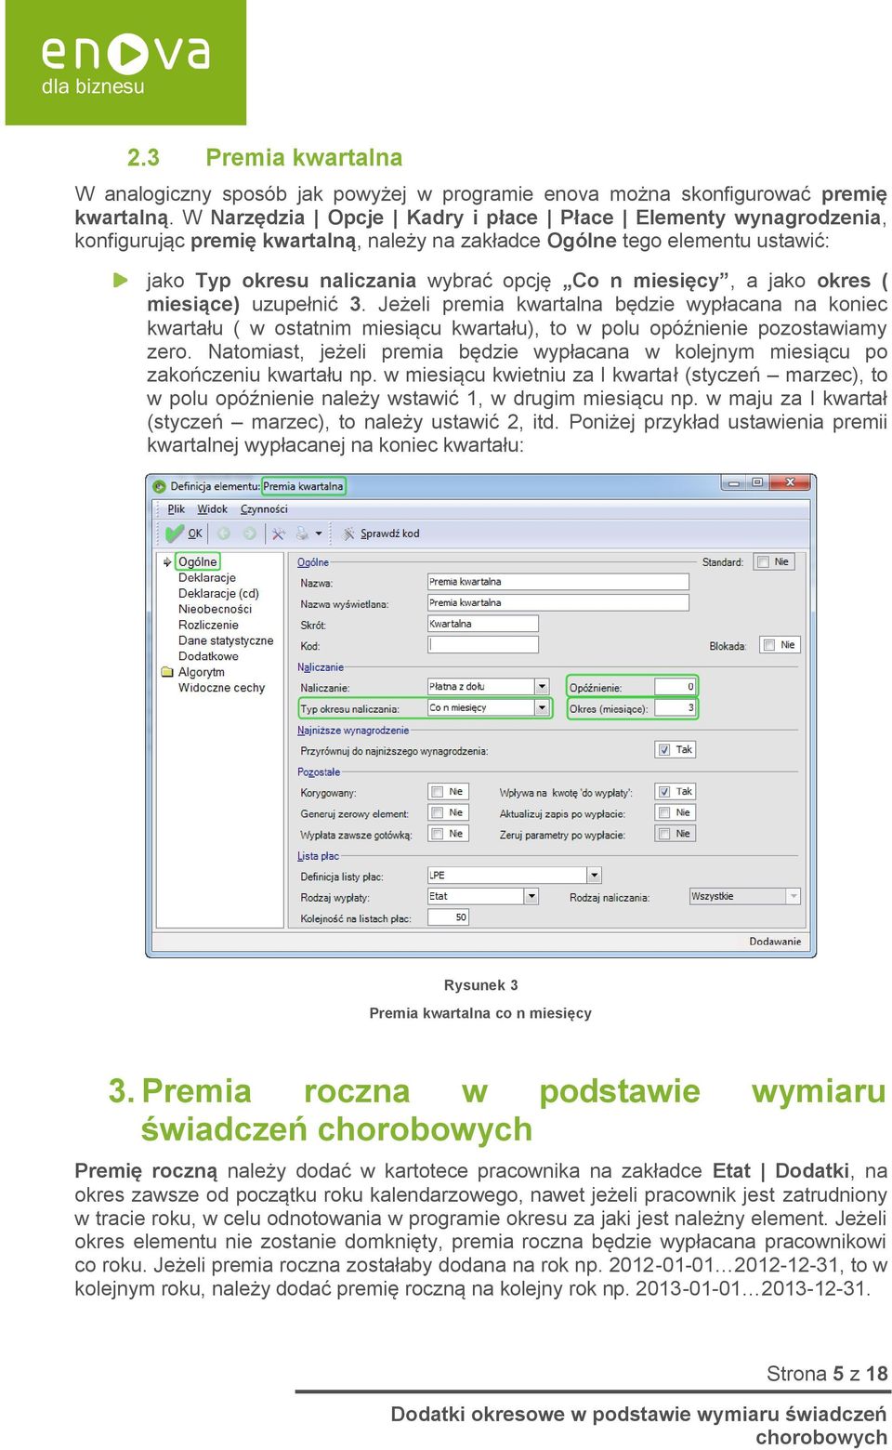Click the Skrót input field
Viewport: 892px width, 1450px height.
coord(483,624)
